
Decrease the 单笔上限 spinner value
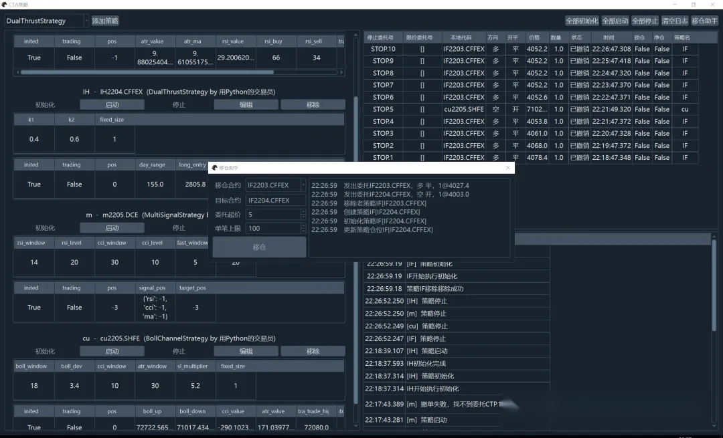pyautogui.click(x=303, y=231)
